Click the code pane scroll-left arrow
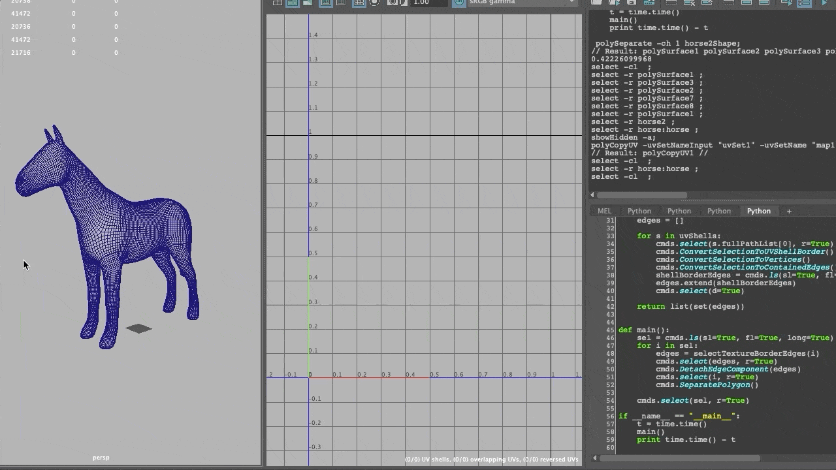This screenshot has width=836, height=470. [x=594, y=458]
